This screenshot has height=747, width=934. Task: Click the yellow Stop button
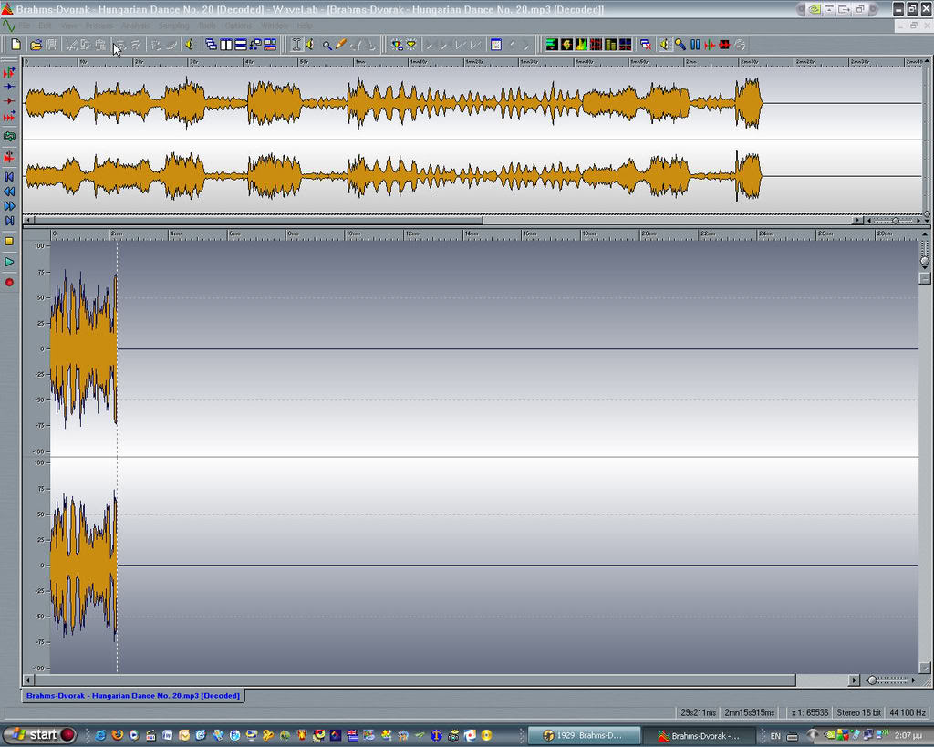tap(9, 241)
